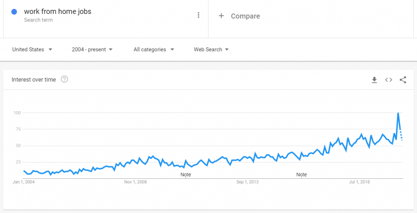Open the Interest over time help icon
The width and height of the screenshot is (417, 213).
click(64, 79)
